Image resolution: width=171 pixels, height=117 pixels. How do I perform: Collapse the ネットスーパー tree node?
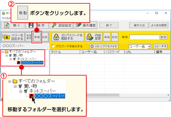[11, 59]
